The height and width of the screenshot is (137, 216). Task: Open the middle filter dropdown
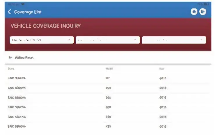108,40
